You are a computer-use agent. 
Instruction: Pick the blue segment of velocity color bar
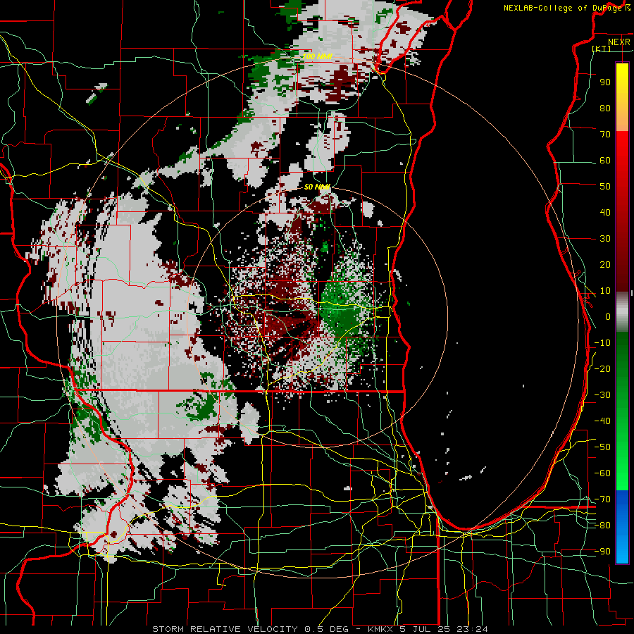click(622, 526)
